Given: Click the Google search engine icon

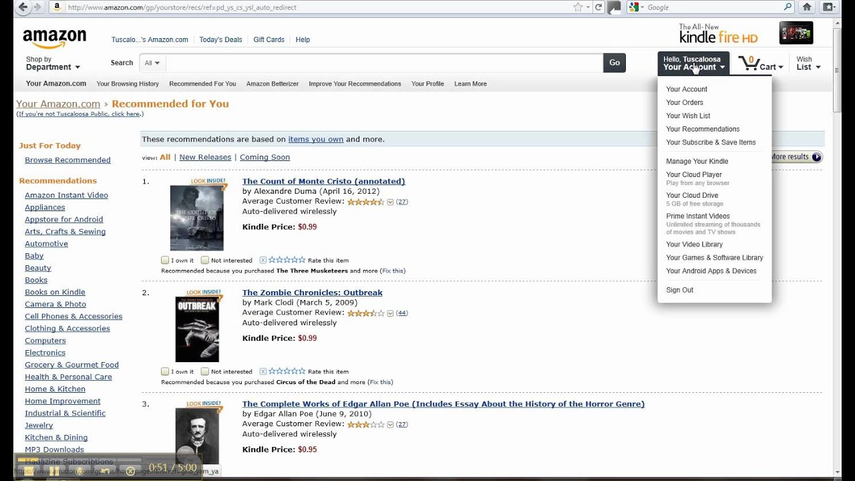Looking at the screenshot, I should [x=634, y=7].
